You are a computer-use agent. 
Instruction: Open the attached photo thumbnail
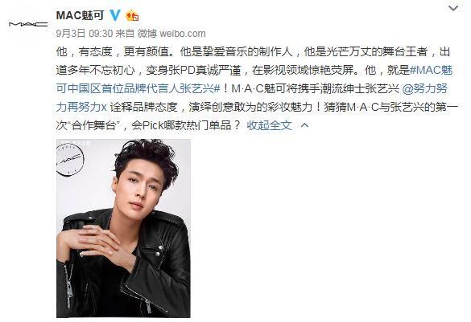pyautogui.click(x=123, y=228)
